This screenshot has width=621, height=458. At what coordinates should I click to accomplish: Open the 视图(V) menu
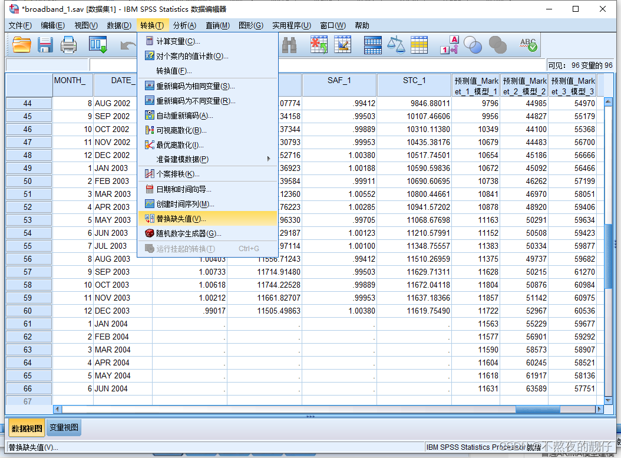click(86, 25)
